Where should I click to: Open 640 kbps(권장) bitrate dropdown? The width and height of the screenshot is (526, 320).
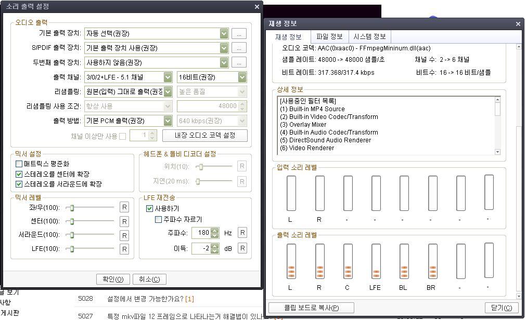point(242,121)
